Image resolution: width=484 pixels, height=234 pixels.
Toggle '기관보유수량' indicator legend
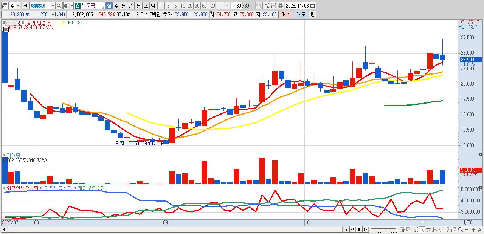pyautogui.click(x=58, y=188)
